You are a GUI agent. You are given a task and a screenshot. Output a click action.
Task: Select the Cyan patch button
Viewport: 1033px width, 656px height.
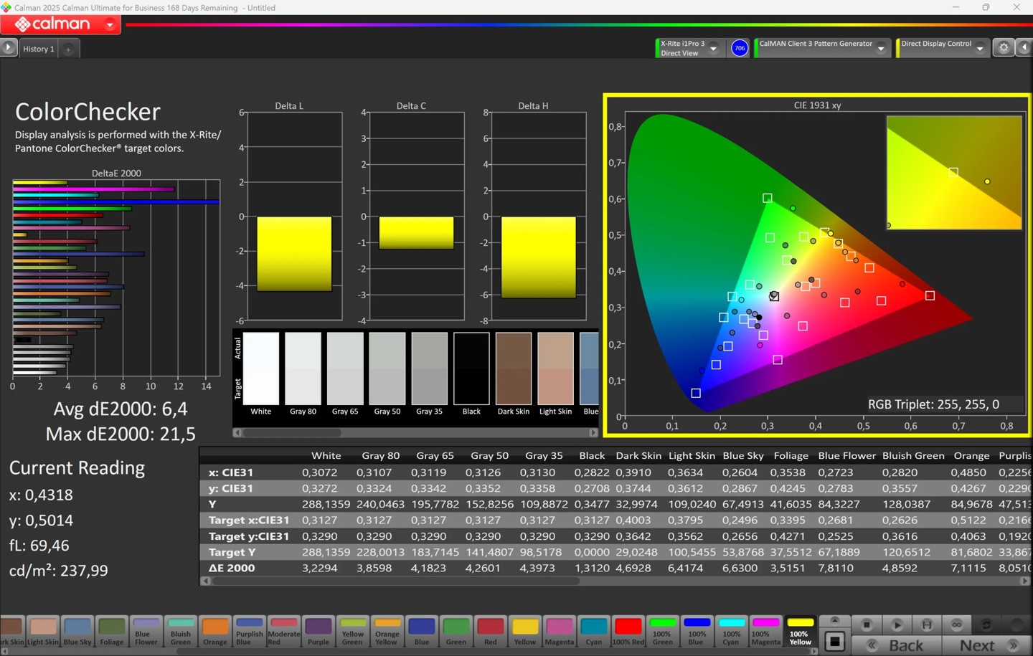[x=594, y=631]
